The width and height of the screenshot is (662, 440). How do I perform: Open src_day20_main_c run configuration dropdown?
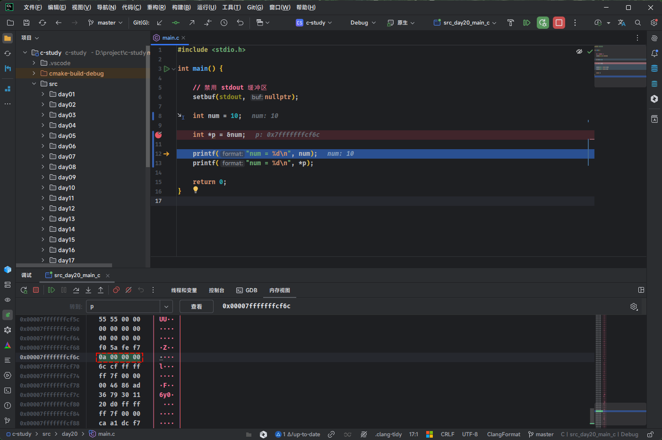tap(465, 23)
